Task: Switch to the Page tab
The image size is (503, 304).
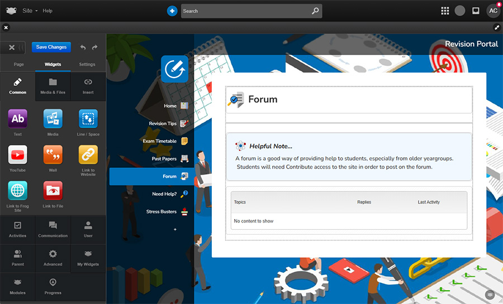Action: coord(18,65)
